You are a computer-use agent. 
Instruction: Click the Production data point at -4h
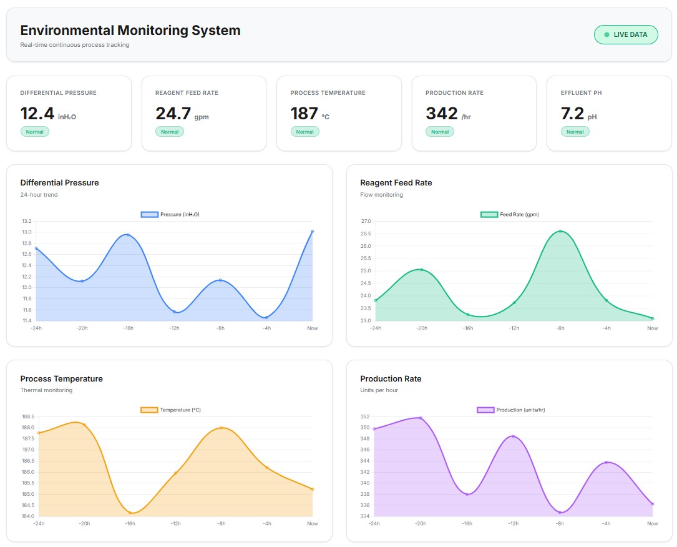(x=606, y=462)
